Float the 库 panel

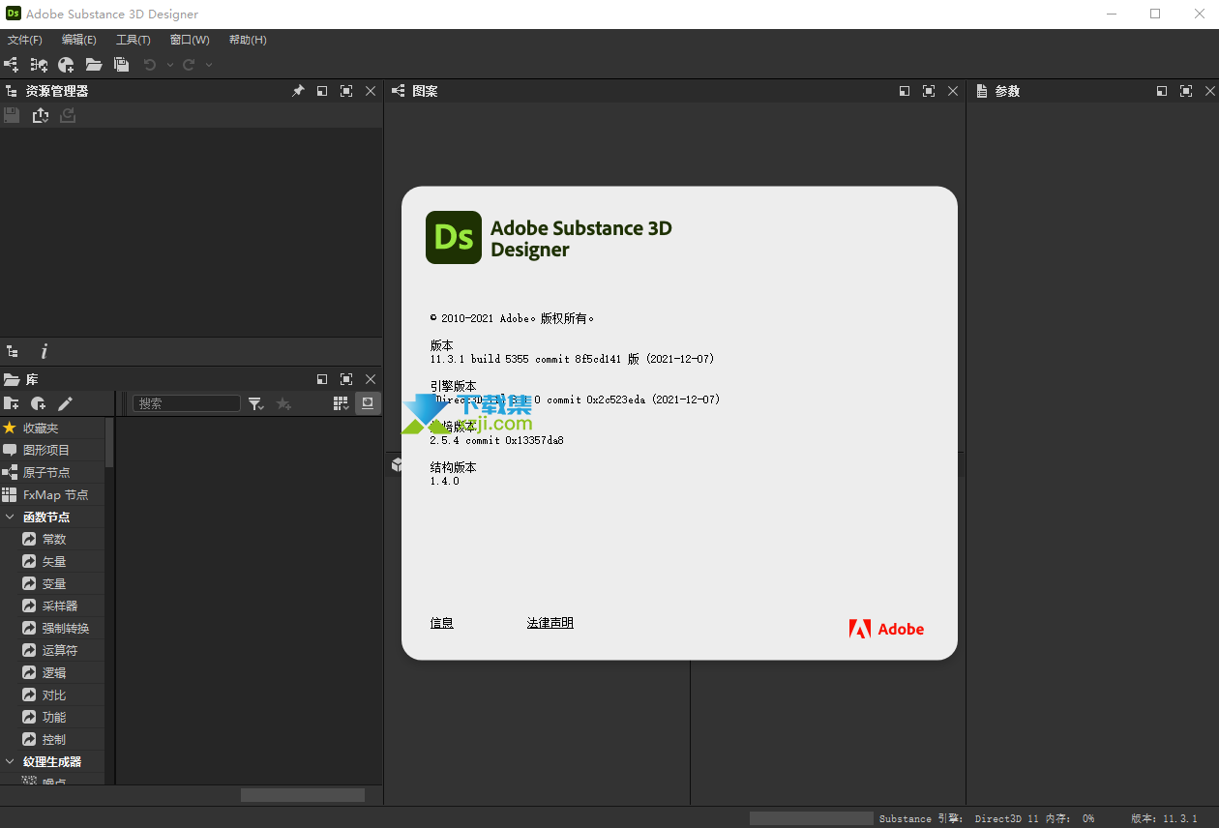322,379
